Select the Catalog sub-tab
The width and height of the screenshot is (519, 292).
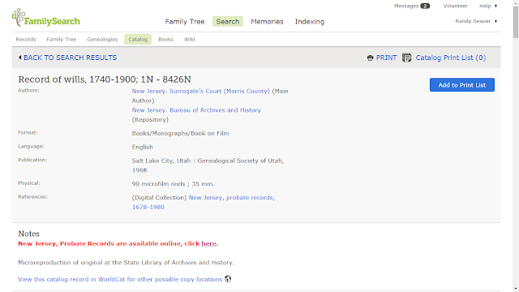138,39
